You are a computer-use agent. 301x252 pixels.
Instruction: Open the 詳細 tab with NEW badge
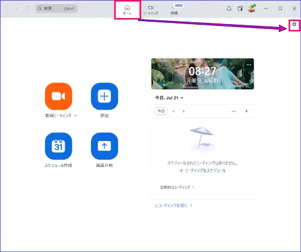[x=174, y=10]
